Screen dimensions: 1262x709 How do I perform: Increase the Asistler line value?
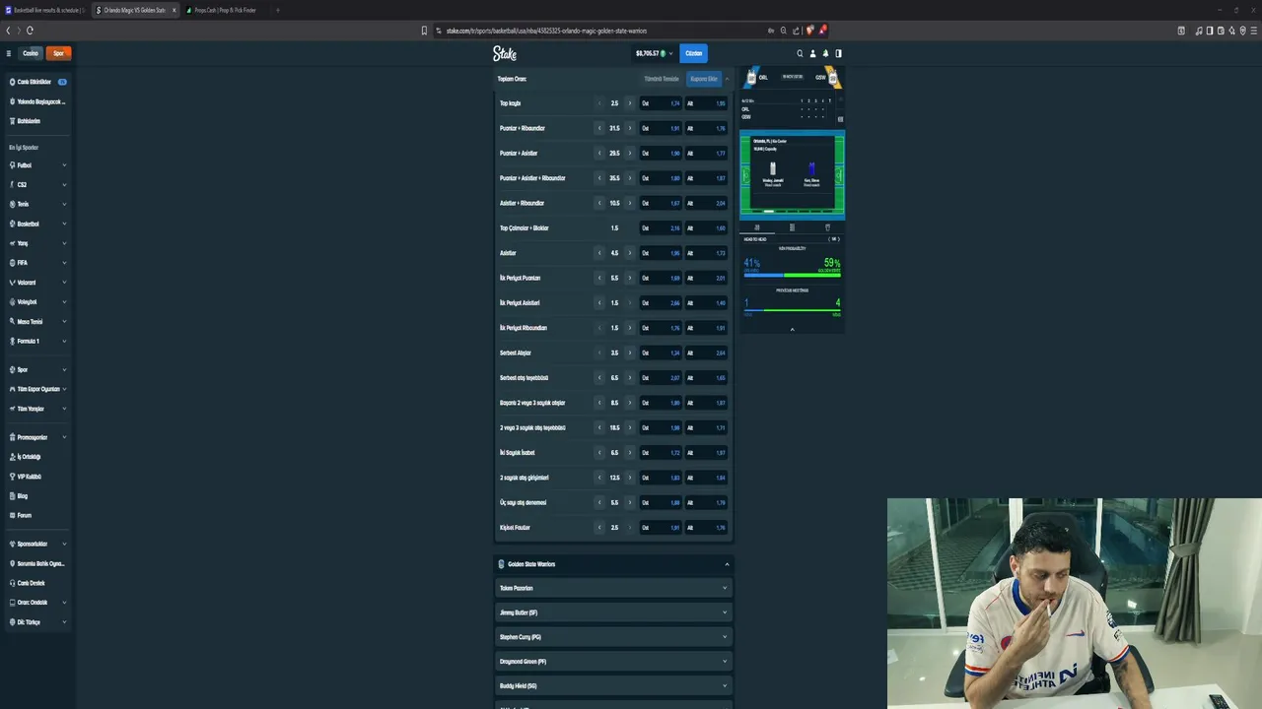pyautogui.click(x=630, y=253)
